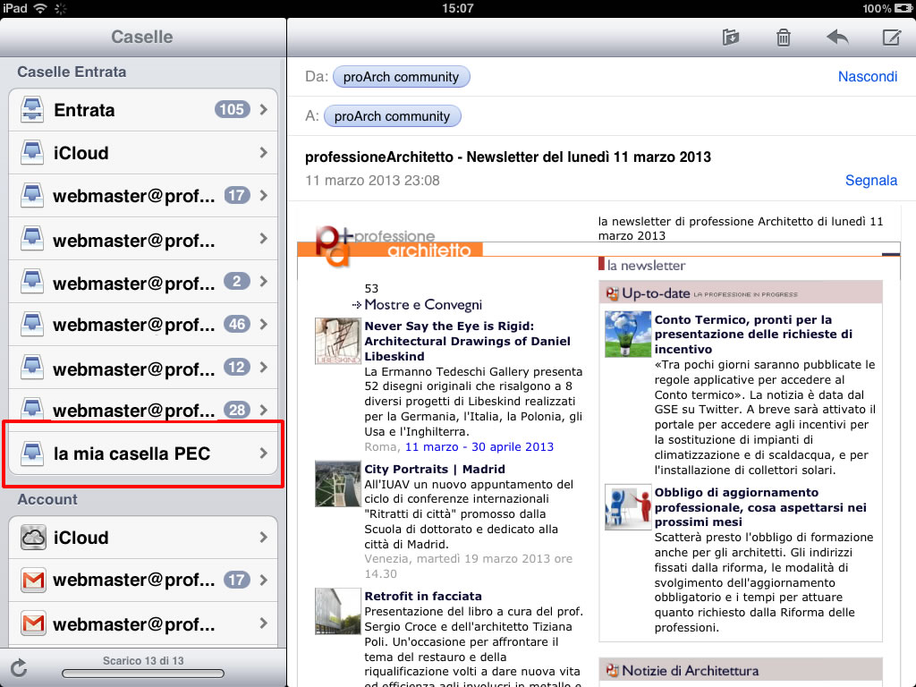Open the Retrofit in facciata article link
The height and width of the screenshot is (687, 916).
click(423, 596)
